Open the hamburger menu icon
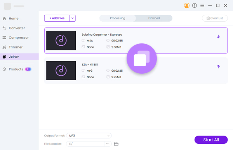The height and width of the screenshot is (150, 233). (x=202, y=6)
